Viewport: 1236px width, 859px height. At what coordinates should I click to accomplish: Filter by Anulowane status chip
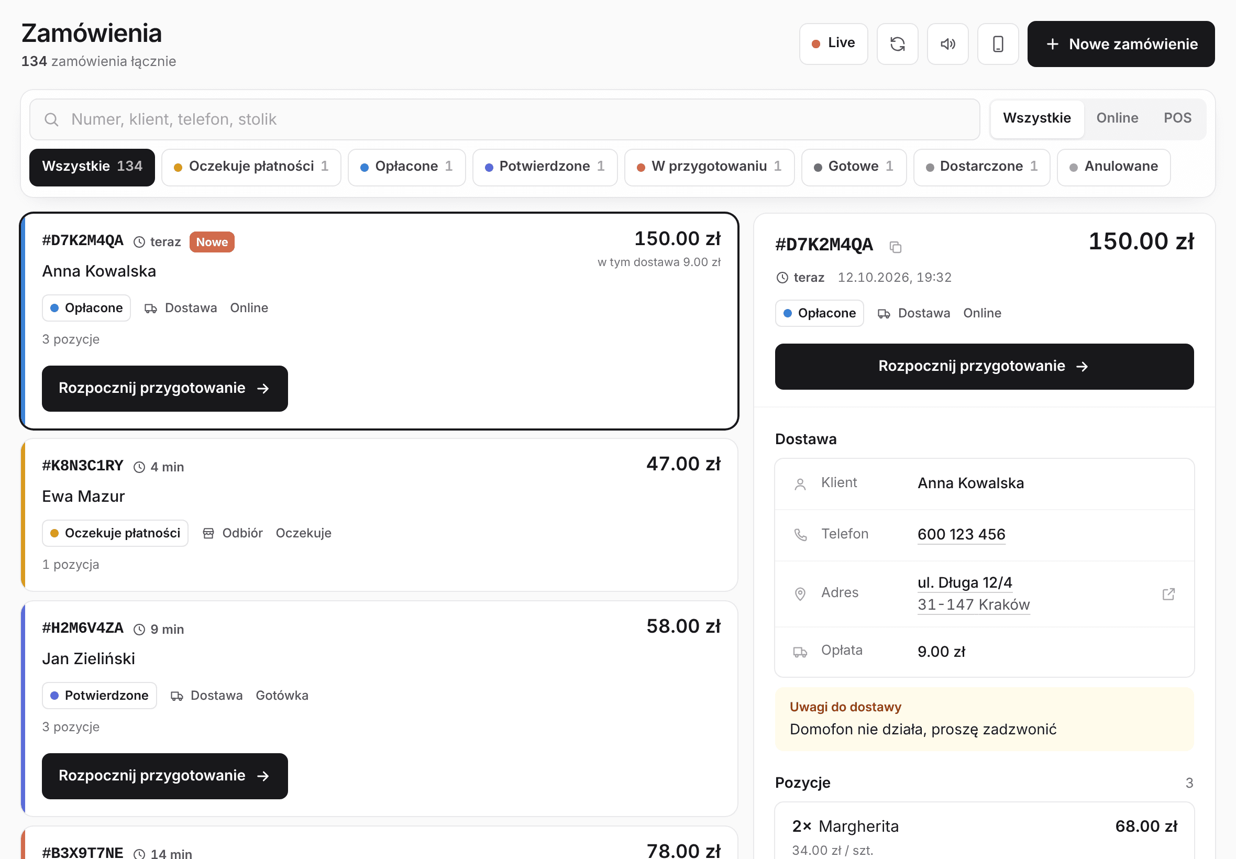1113,168
